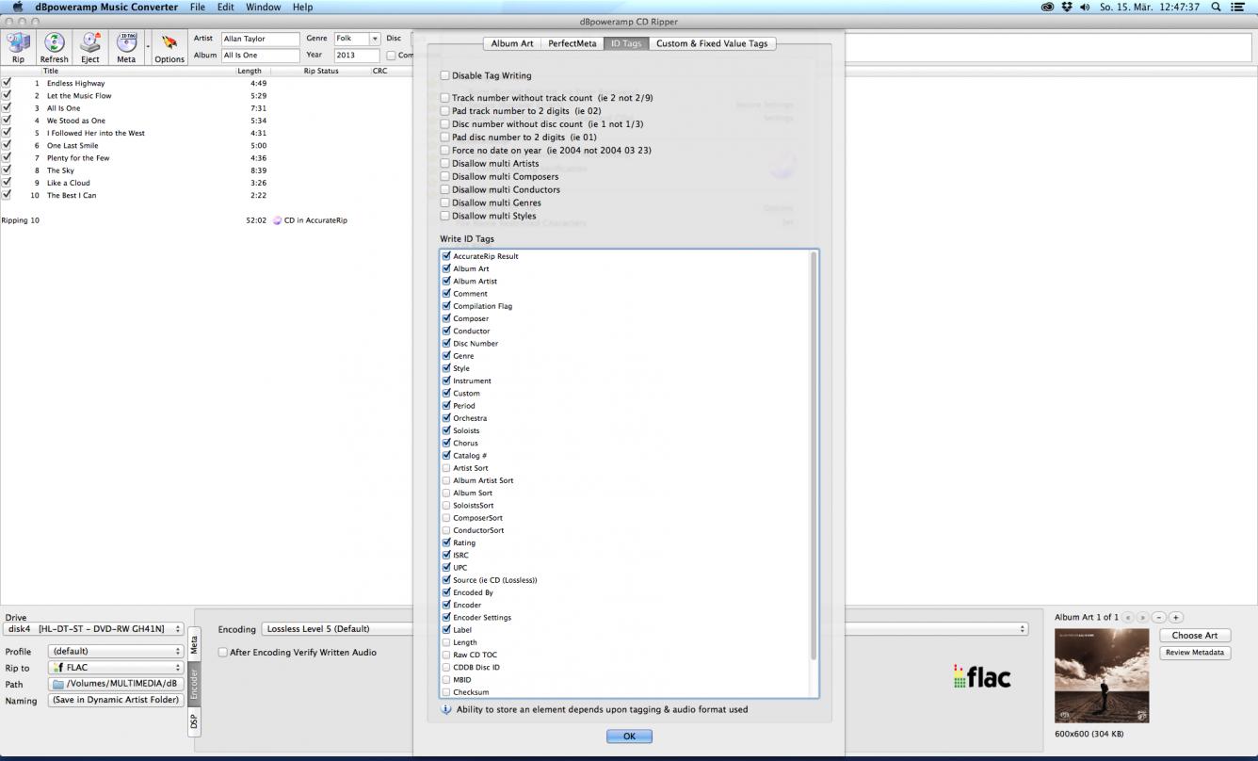Enable the Disable Tag Writing checkbox
The width and height of the screenshot is (1258, 761).
click(x=445, y=75)
